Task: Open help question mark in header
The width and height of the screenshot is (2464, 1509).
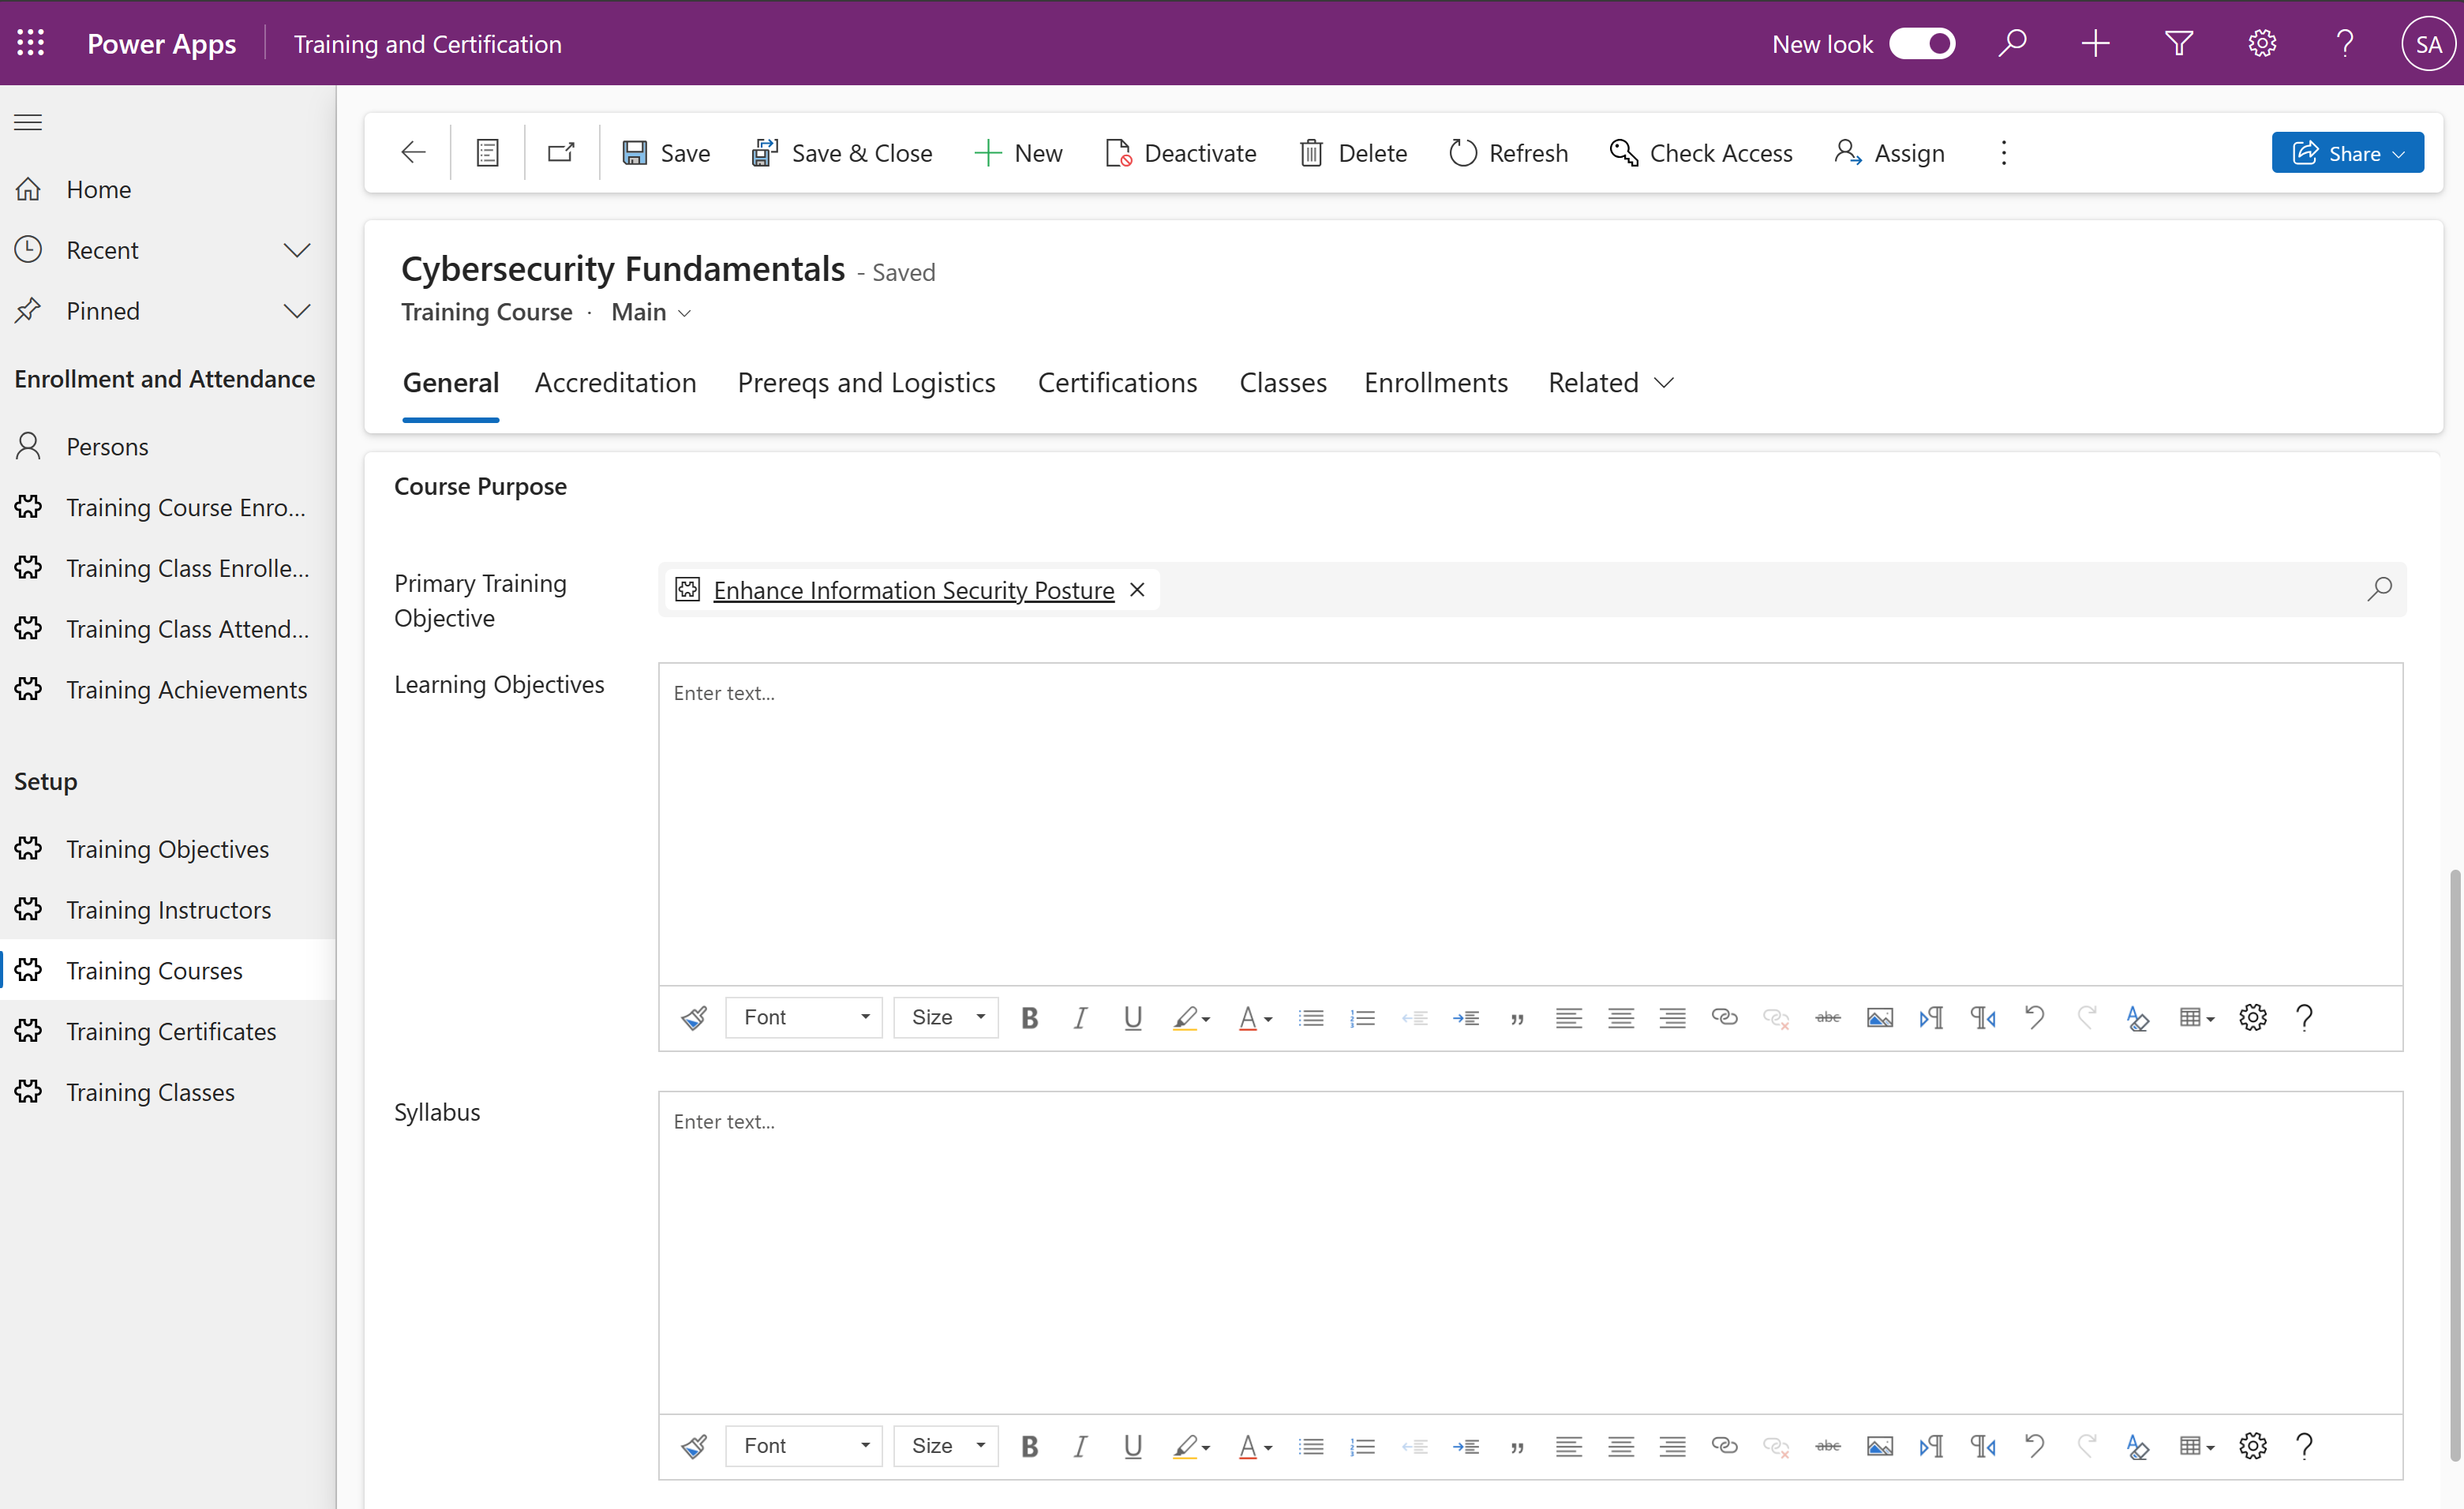Action: (x=2345, y=43)
